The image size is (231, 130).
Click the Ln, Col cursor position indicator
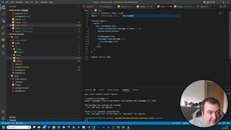tap(176, 123)
